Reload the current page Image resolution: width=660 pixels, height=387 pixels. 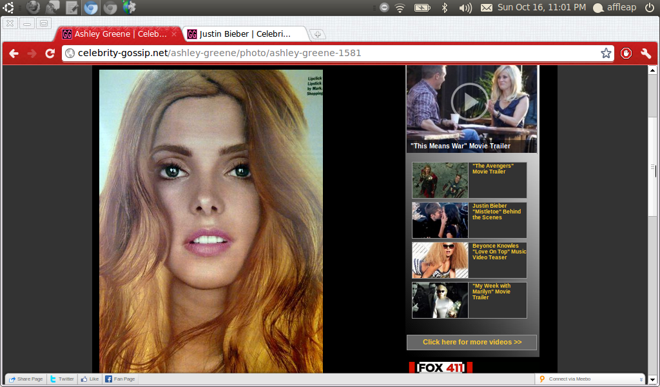point(50,53)
